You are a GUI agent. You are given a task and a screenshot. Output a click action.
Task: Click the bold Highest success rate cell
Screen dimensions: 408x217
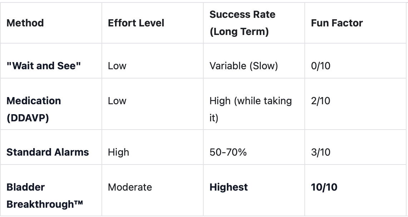(x=228, y=187)
